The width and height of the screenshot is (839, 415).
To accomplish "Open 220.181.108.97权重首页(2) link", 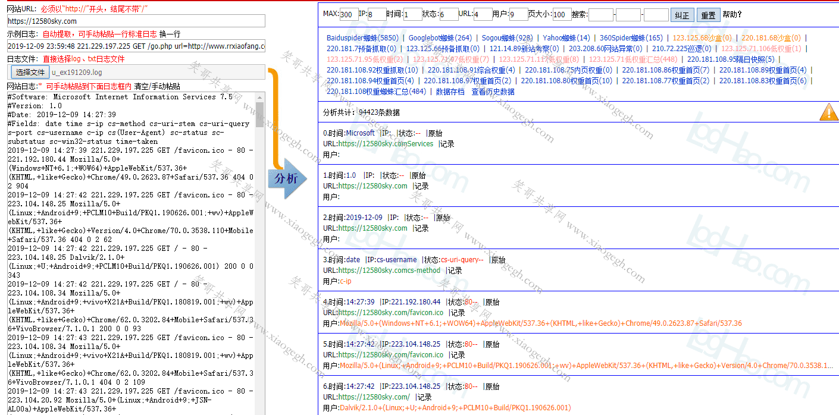I will click(467, 80).
